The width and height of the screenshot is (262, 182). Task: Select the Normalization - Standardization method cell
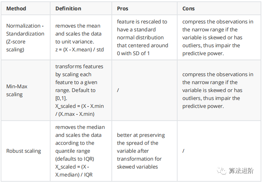coord(25,38)
